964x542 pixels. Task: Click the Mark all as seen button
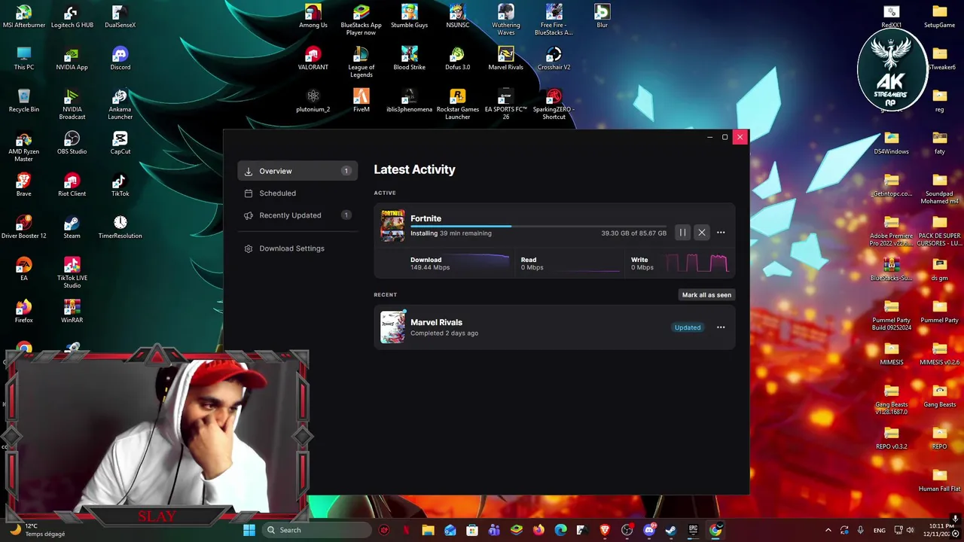click(x=706, y=295)
